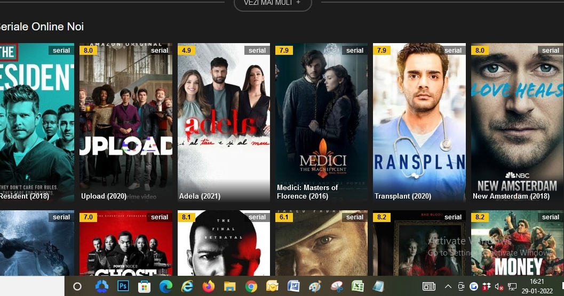Click the Adela (2021) title text
This screenshot has height=296, width=564.
point(200,196)
